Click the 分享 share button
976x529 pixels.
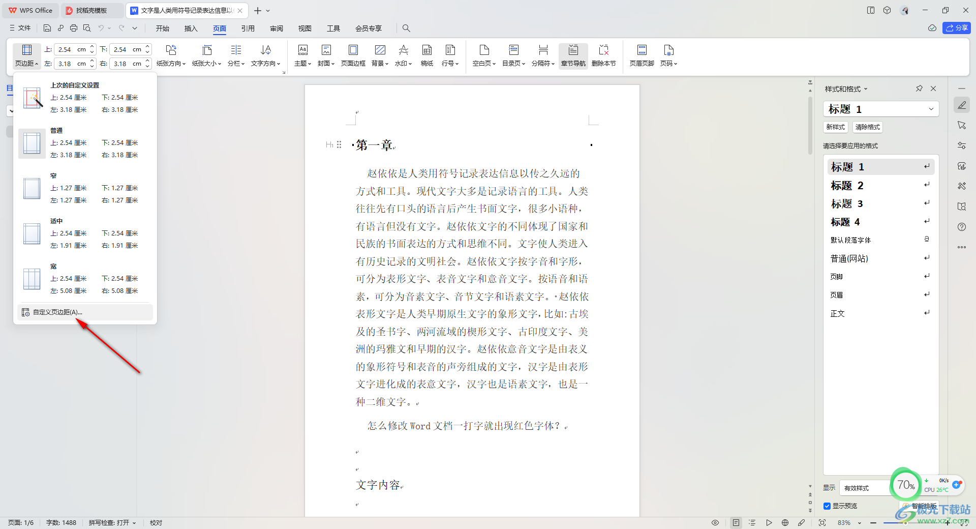point(956,28)
